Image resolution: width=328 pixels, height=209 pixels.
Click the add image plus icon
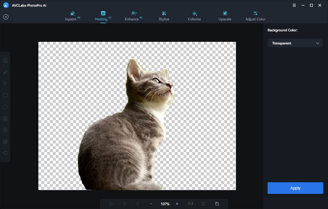(6, 17)
